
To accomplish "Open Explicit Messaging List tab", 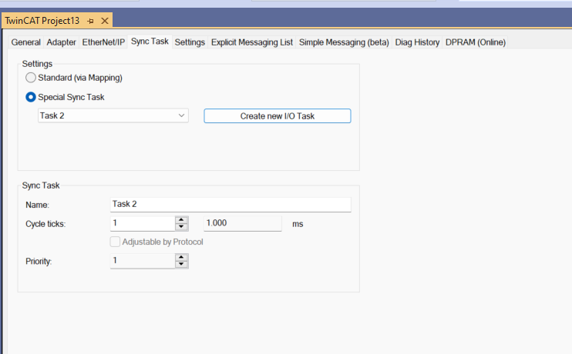I will click(x=252, y=42).
